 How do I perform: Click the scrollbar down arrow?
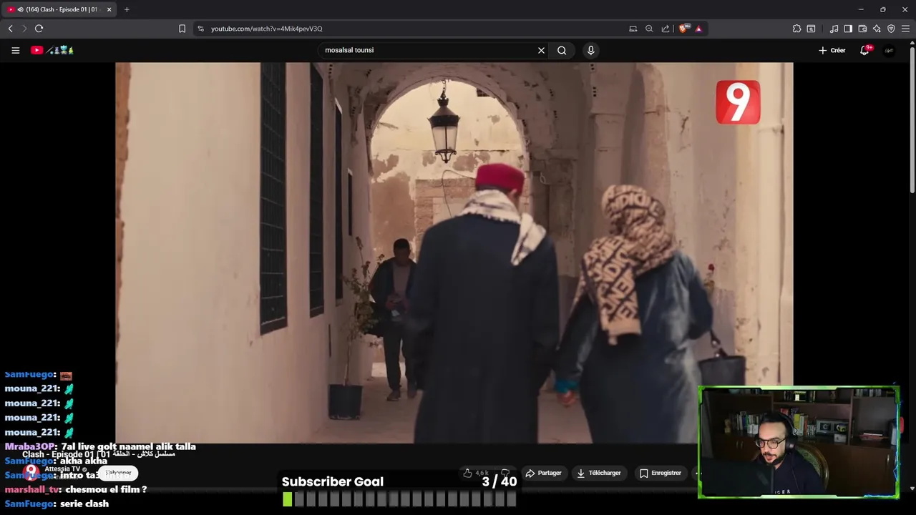(x=912, y=489)
